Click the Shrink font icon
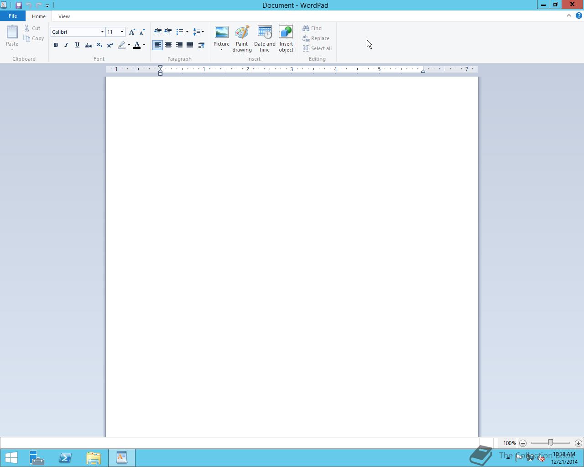This screenshot has height=467, width=584. point(142,32)
